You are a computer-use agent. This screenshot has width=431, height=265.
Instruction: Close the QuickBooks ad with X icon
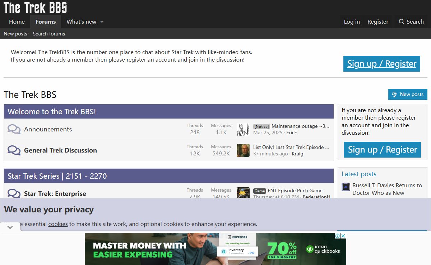343,236
